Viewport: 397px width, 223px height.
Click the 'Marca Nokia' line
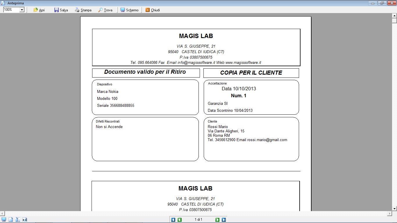tap(108, 91)
